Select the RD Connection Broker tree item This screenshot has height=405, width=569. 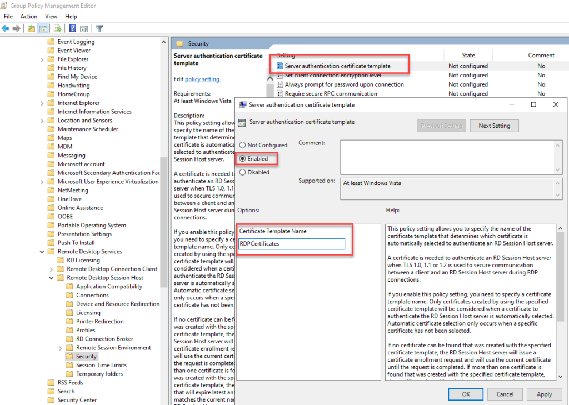104,338
